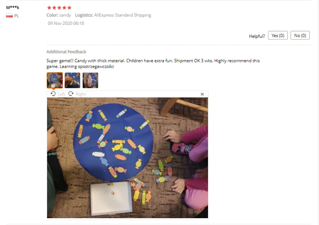Click the rotate left arrow icon
The image size is (319, 225).
53,94
